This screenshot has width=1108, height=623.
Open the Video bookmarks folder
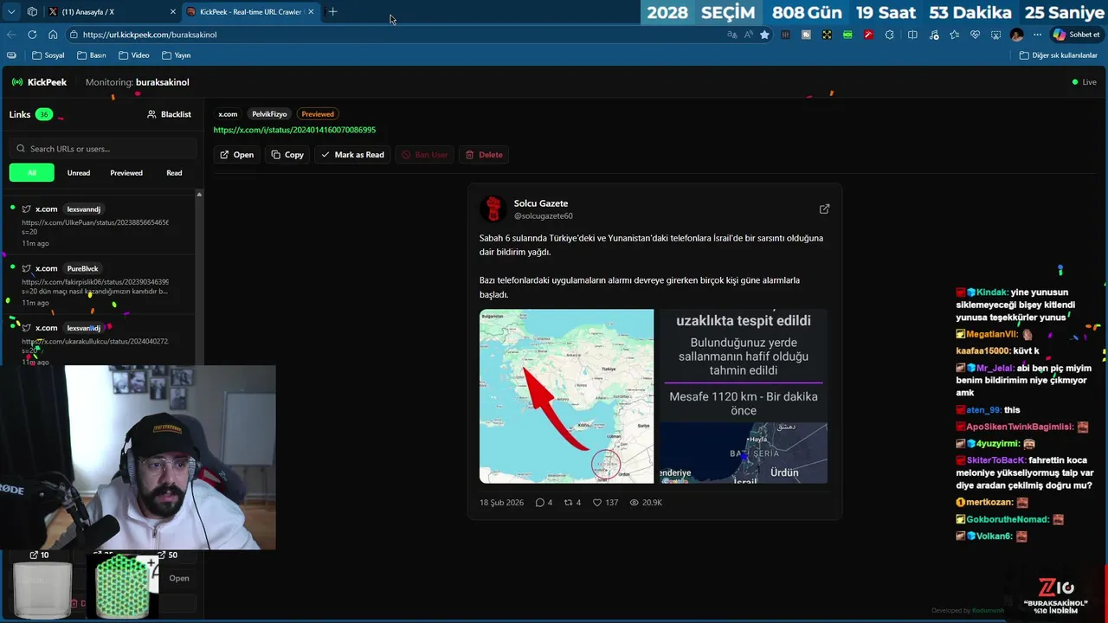[134, 55]
